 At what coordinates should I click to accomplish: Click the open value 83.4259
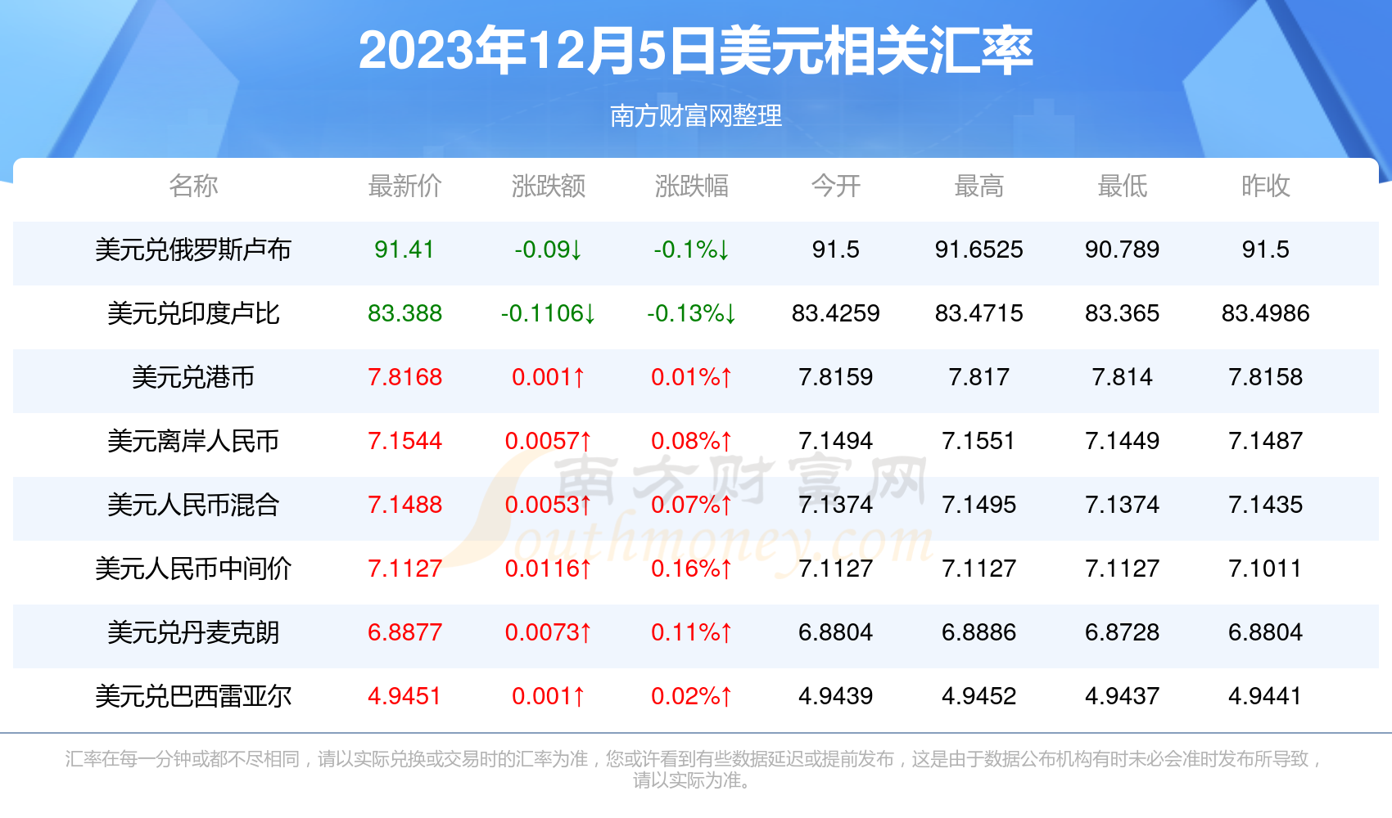point(836,313)
